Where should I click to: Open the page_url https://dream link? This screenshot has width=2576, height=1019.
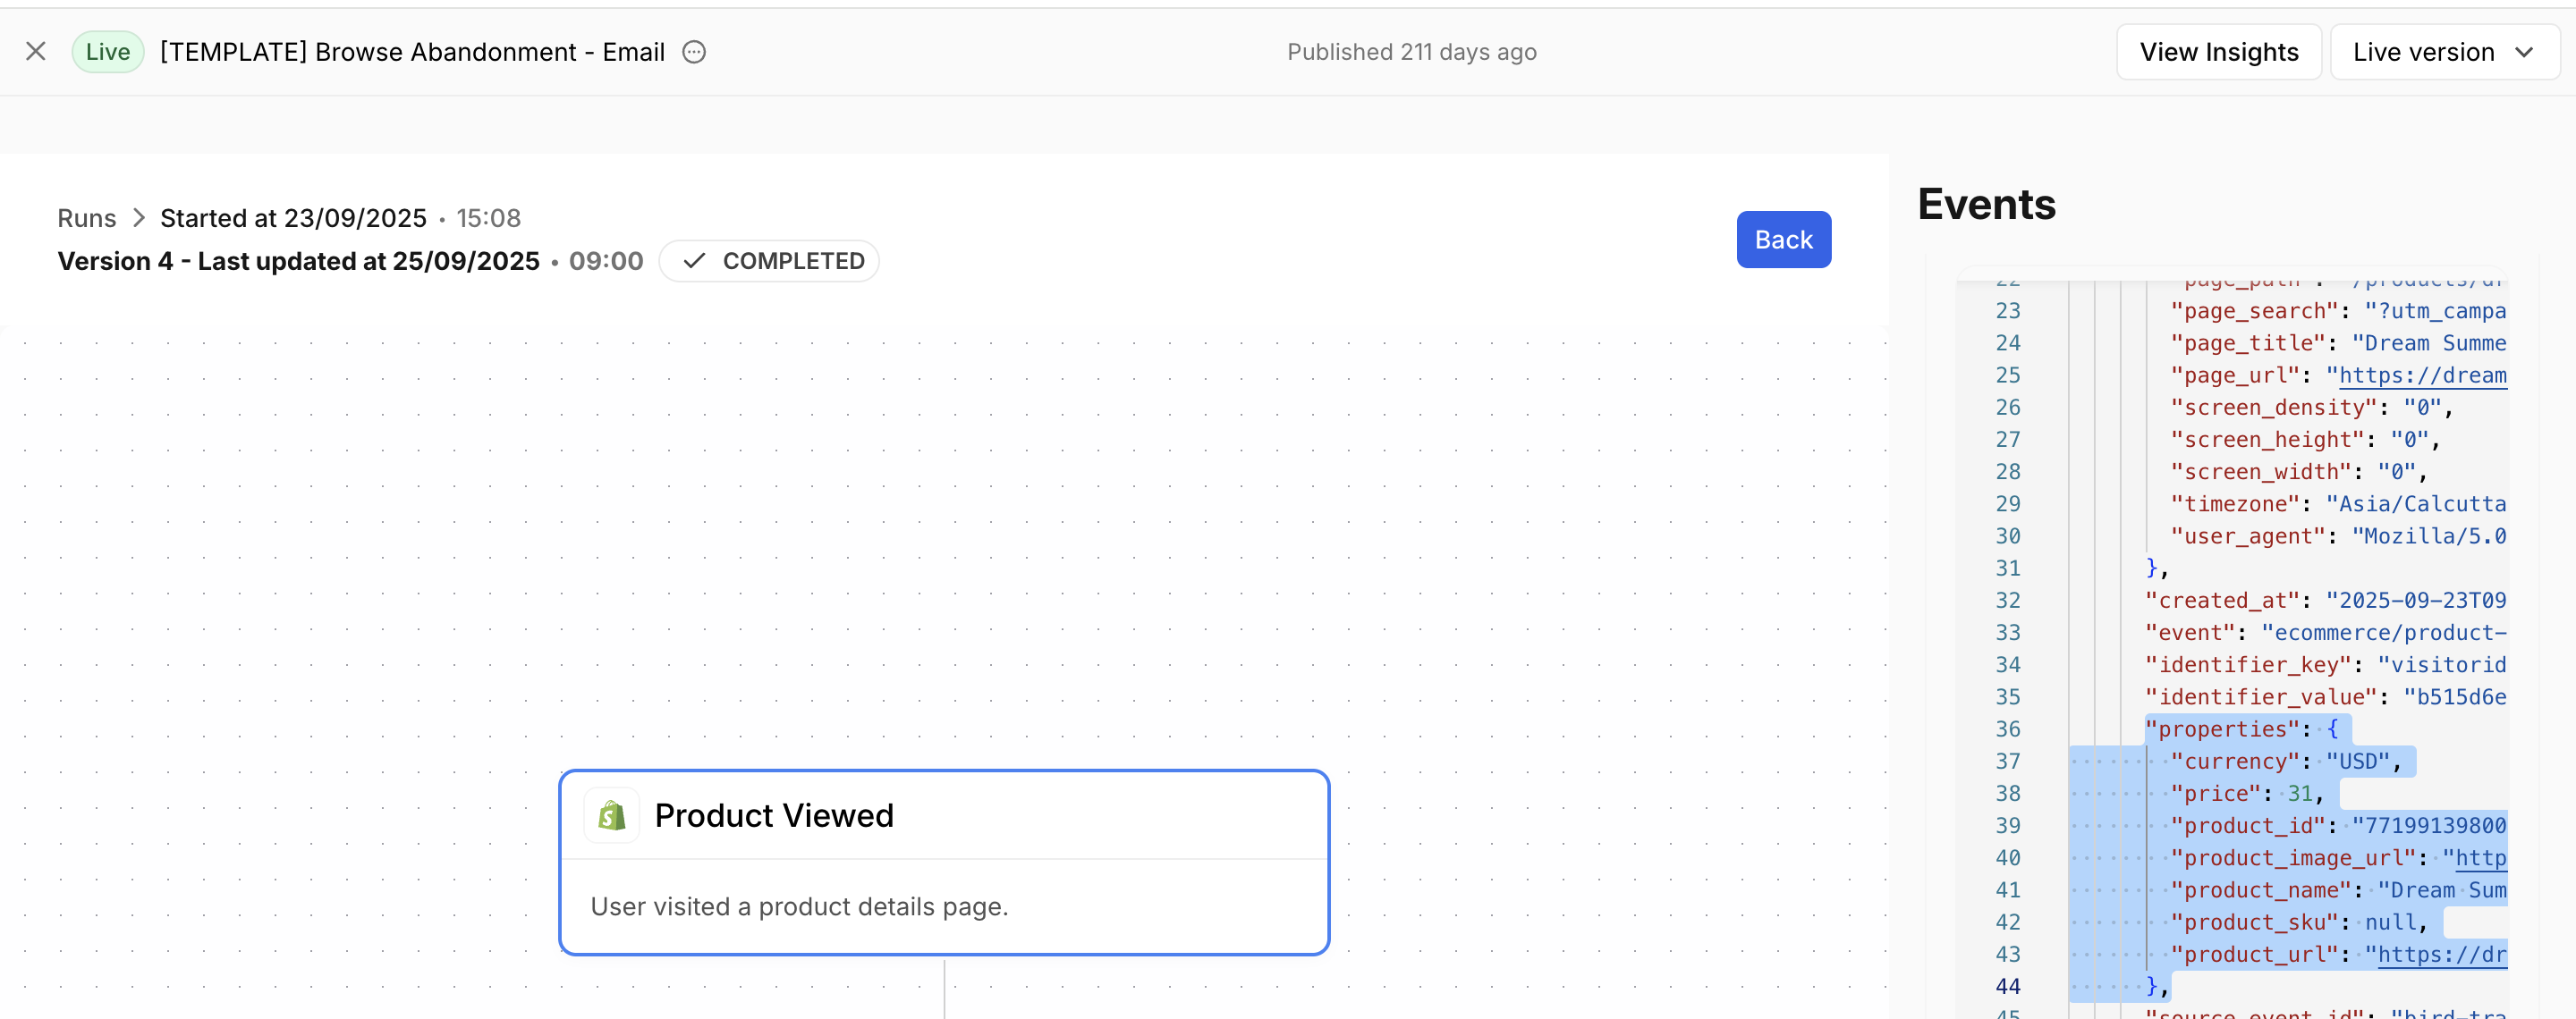(2422, 375)
